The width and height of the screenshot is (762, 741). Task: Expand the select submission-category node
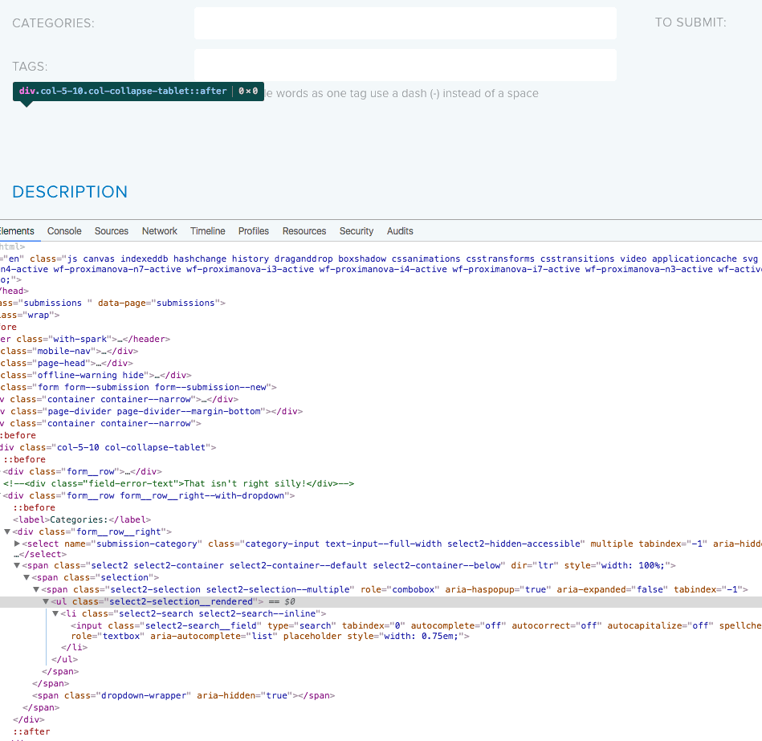17,544
